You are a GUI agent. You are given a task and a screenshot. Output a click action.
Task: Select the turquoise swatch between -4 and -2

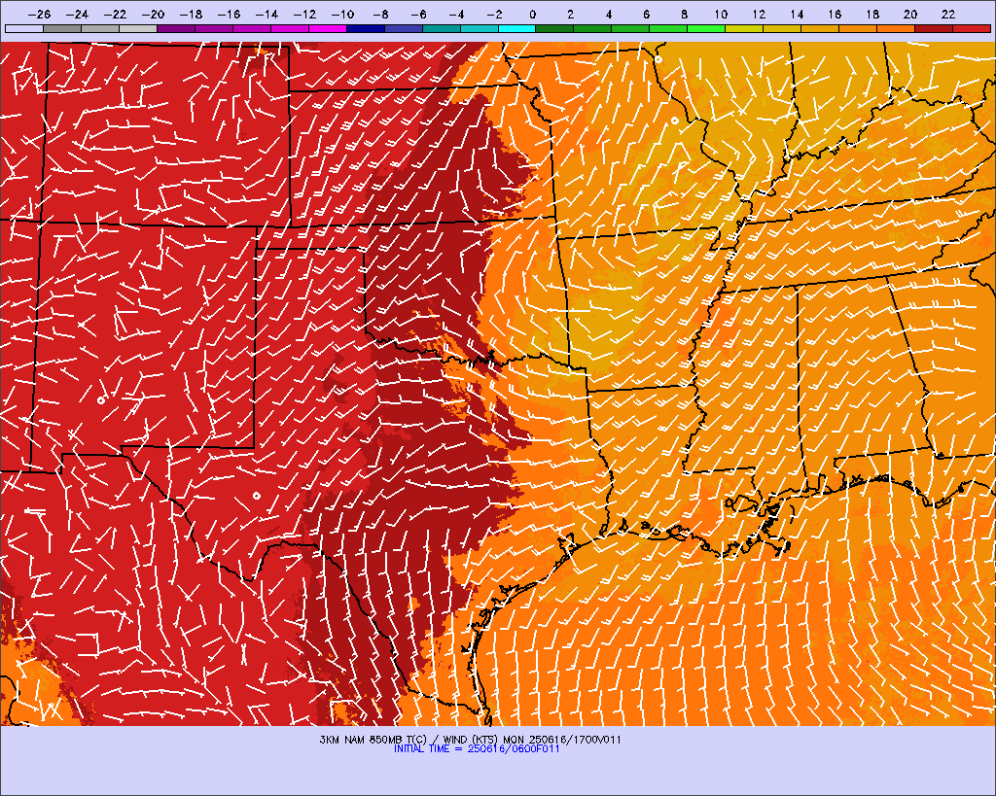(x=479, y=28)
